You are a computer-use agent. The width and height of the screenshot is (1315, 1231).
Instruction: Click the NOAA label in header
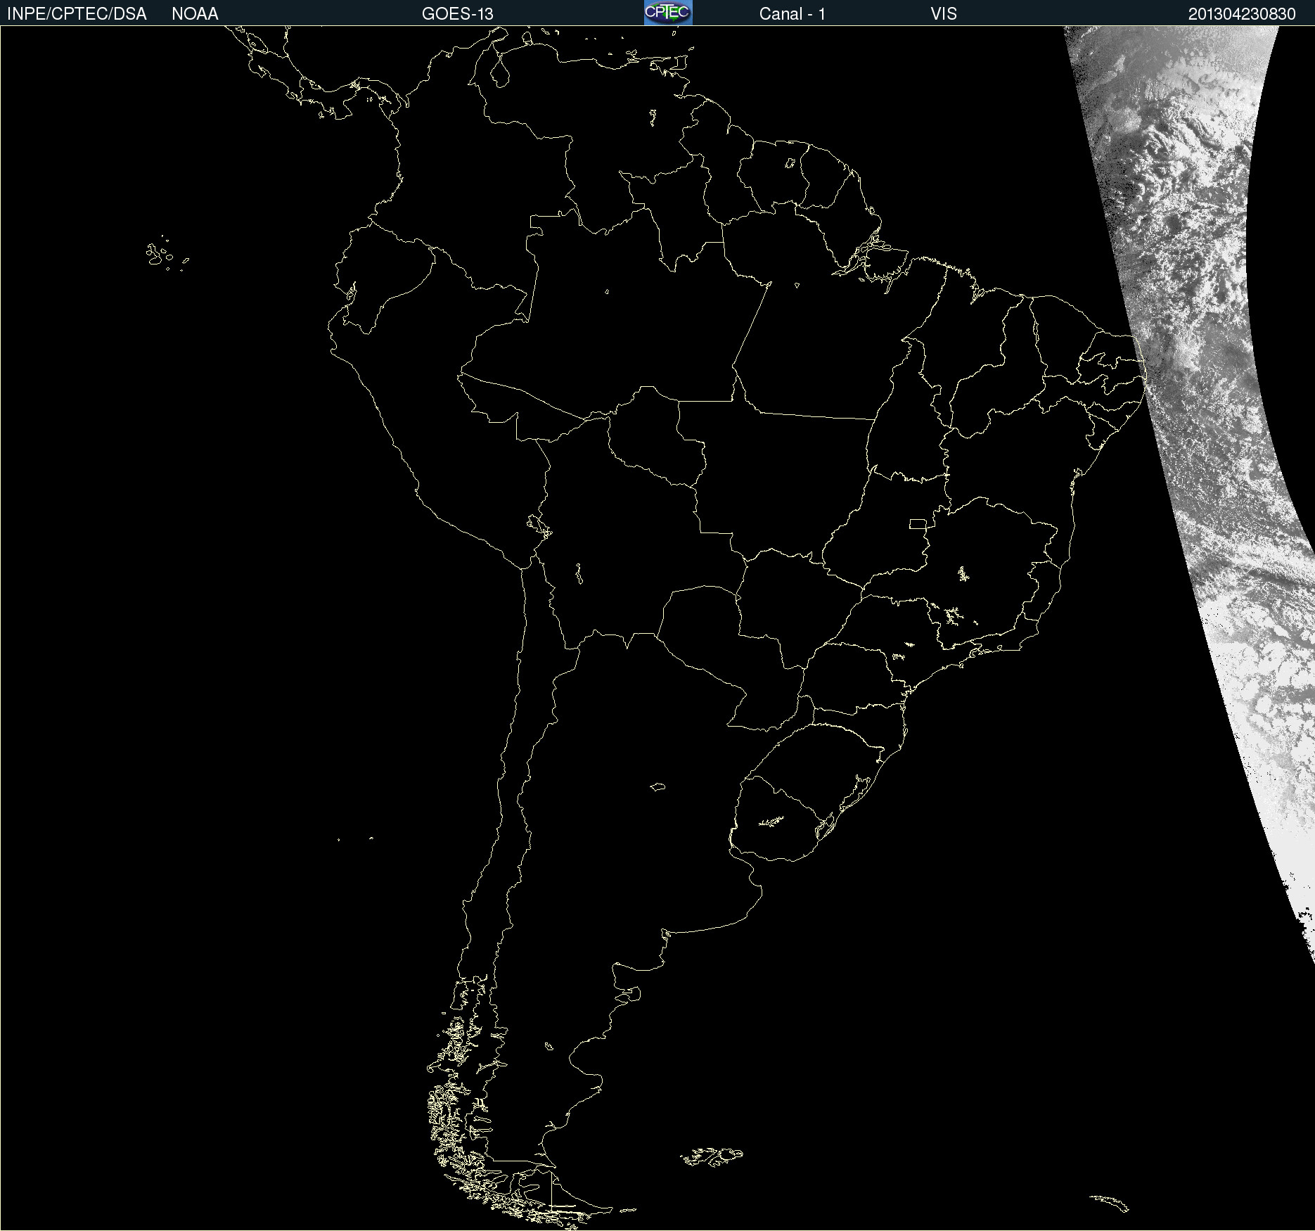[x=195, y=13]
